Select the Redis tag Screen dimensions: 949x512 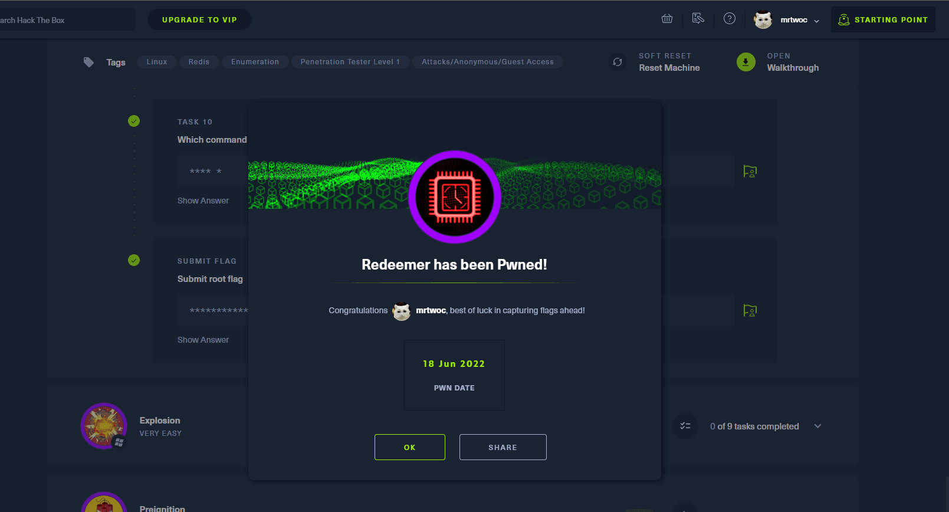point(199,62)
